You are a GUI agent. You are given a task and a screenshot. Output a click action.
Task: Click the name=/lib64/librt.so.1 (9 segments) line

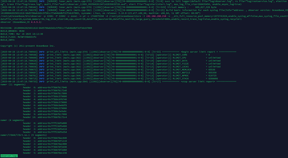coord(23,135)
